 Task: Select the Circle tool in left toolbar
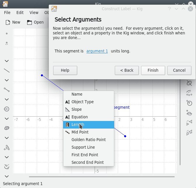coord(7,109)
